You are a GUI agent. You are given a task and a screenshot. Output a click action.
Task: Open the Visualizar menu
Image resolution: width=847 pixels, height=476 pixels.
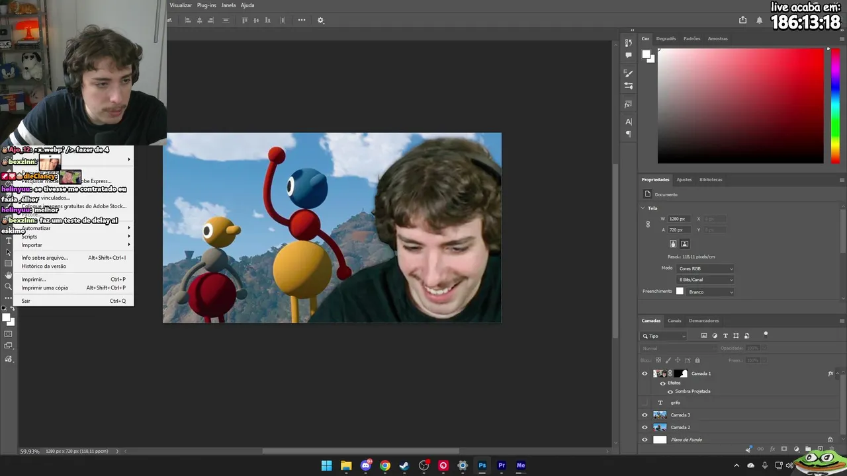tap(181, 5)
